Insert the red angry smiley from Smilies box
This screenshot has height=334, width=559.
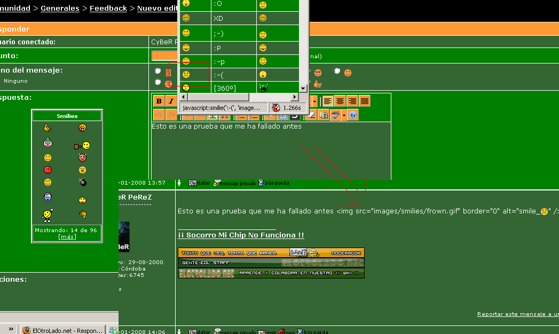click(48, 170)
